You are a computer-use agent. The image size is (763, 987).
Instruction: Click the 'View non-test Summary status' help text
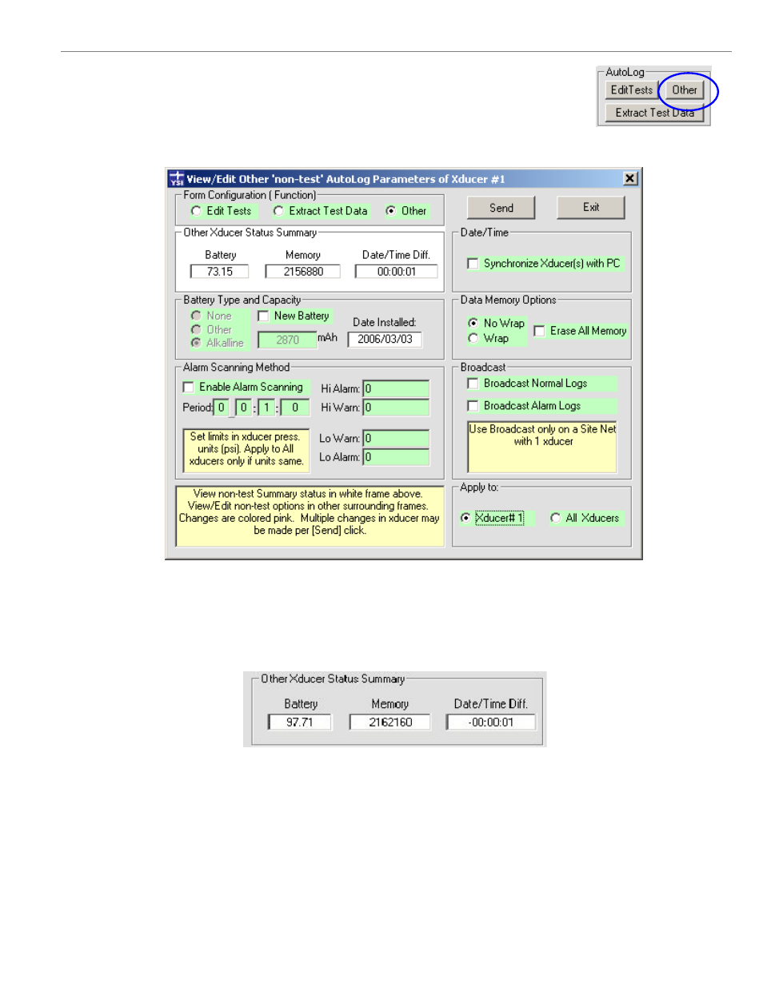[310, 516]
